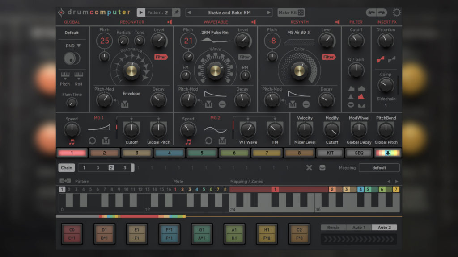Toggle MG 1 tempo sync note icon
Viewport: 458px width, 257px height.
(x=72, y=142)
